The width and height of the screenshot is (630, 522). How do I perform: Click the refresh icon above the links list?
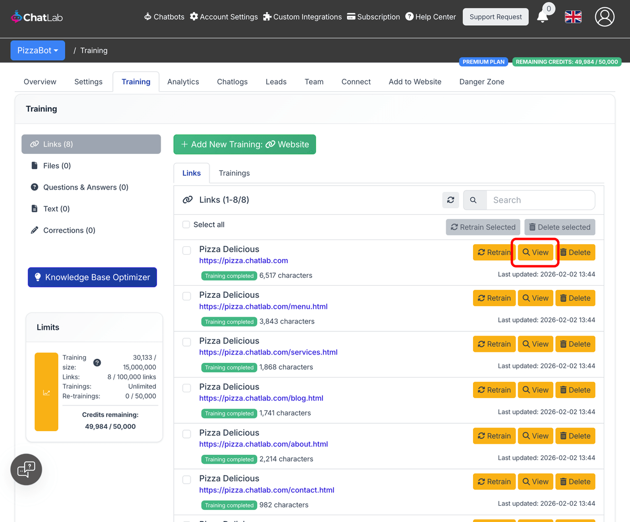[450, 200]
